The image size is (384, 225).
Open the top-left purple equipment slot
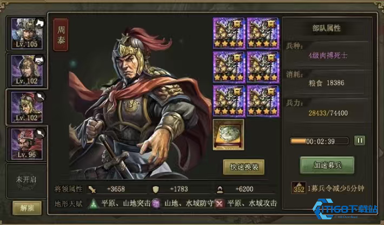tap(229, 33)
